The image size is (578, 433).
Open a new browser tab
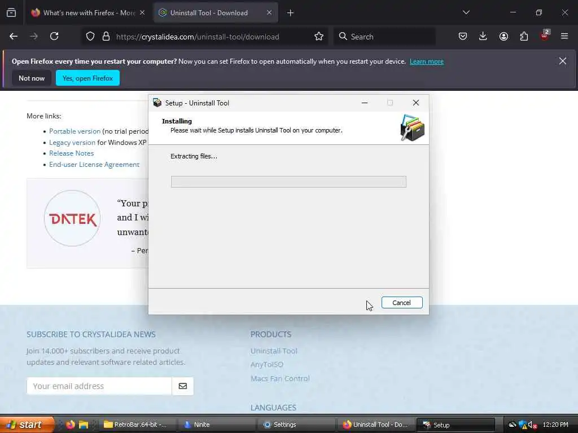(291, 13)
